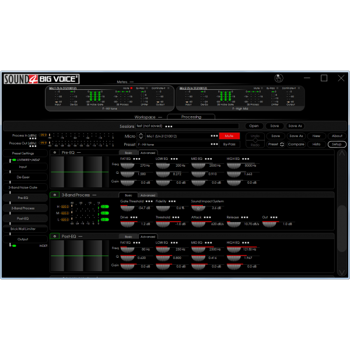The image size is (350, 350).
Task: Toggle the Mic2 meter By-Pass indicator
Action: [277, 88]
